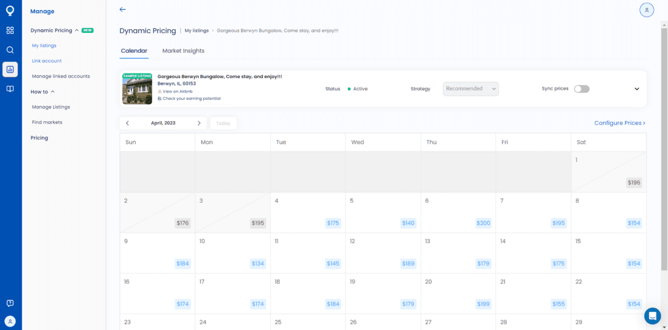Open the profile icon at sidebar bottom
The image size is (668, 330).
pyautogui.click(x=10, y=321)
